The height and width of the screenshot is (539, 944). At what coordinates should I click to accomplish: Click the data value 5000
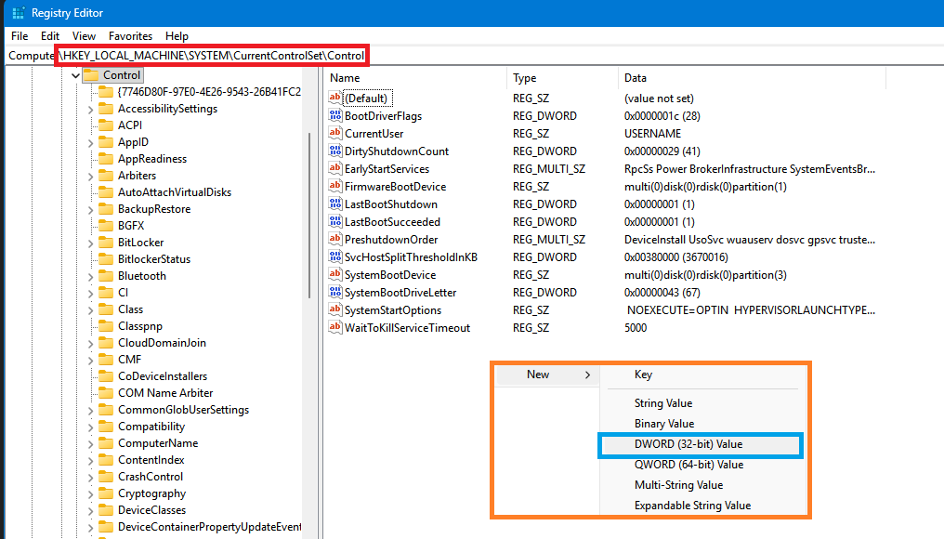(x=636, y=328)
